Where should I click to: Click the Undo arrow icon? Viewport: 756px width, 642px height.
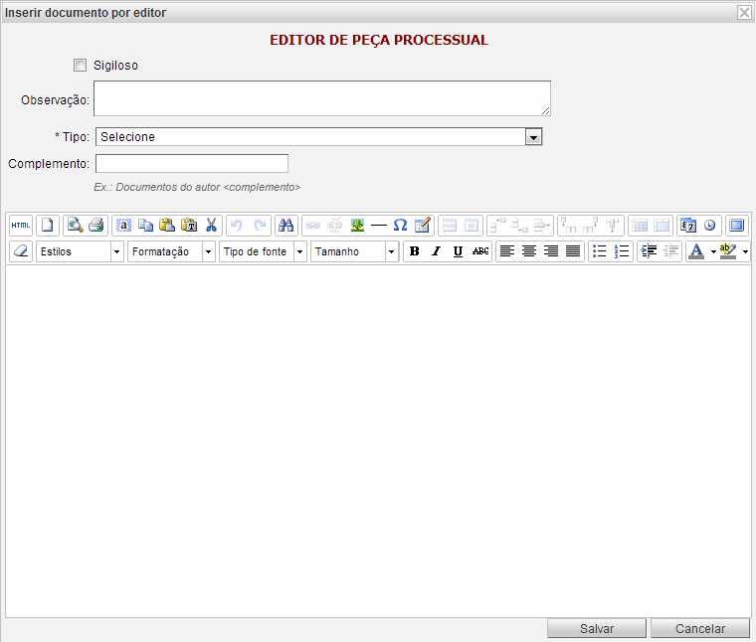click(237, 225)
